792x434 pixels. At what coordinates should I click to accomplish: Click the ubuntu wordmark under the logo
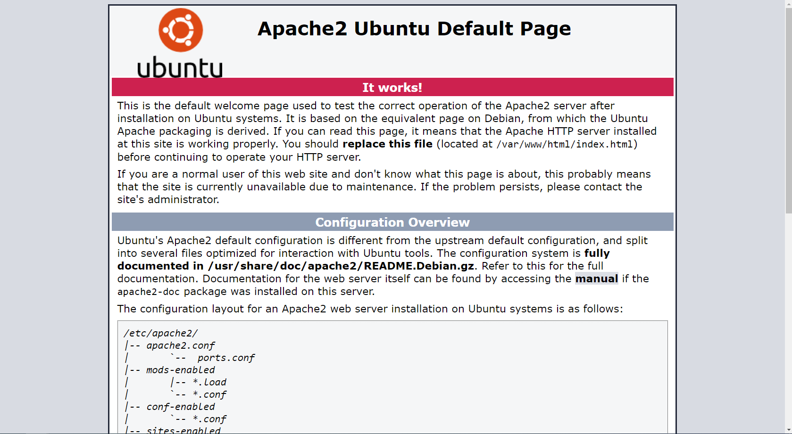click(x=179, y=67)
